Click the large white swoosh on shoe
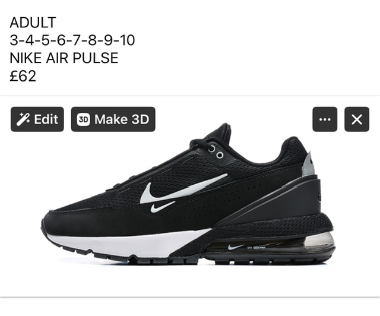The height and width of the screenshot is (316, 380). point(183,188)
